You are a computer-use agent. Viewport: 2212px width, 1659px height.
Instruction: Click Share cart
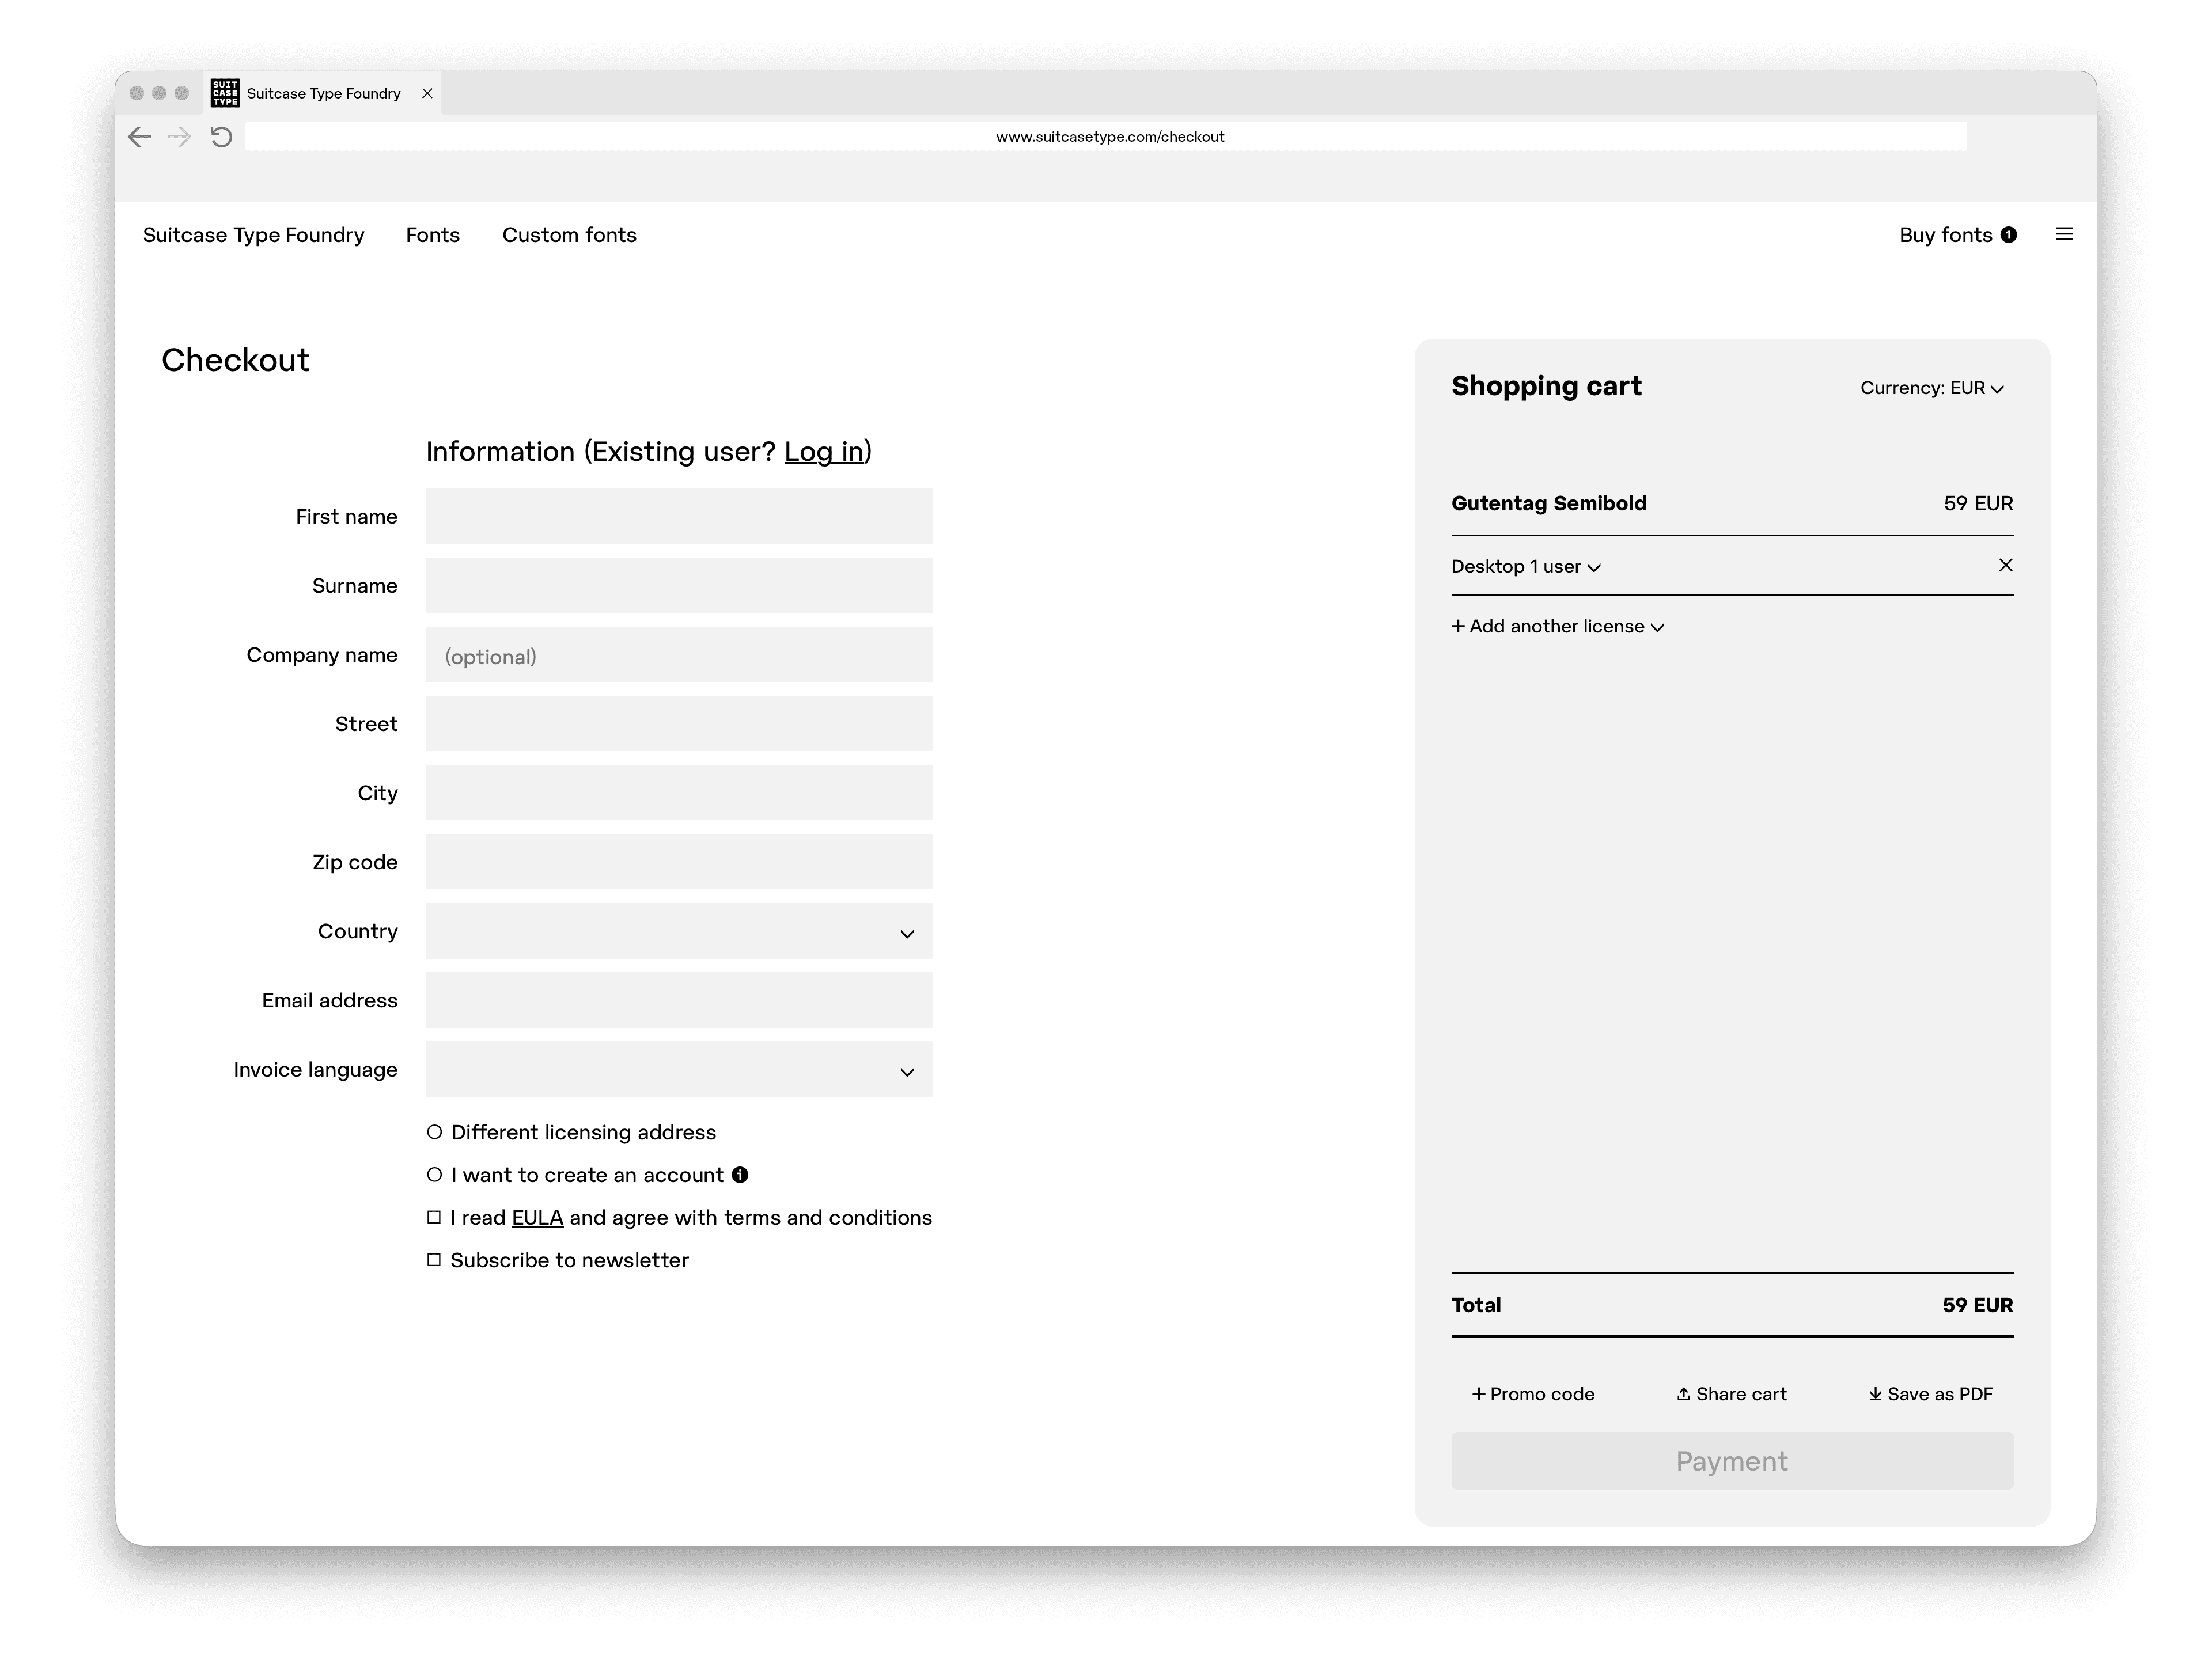coord(1731,1394)
